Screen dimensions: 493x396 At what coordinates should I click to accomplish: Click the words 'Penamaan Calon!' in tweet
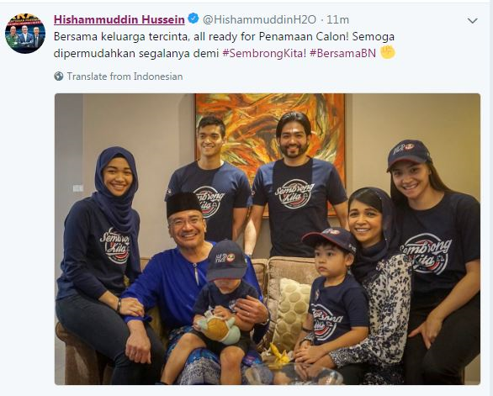pyautogui.click(x=304, y=37)
